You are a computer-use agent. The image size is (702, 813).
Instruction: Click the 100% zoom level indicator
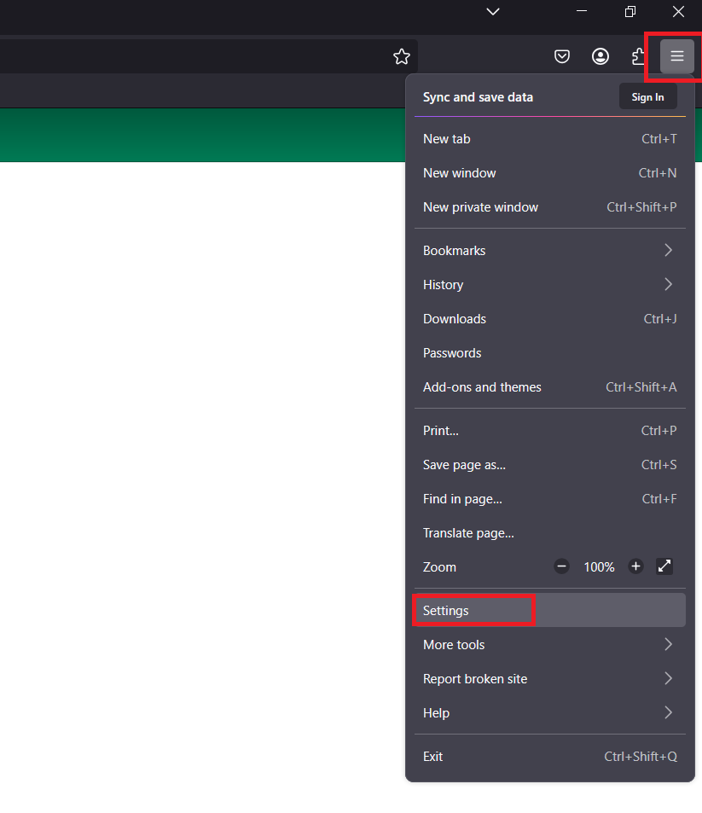[x=599, y=566]
